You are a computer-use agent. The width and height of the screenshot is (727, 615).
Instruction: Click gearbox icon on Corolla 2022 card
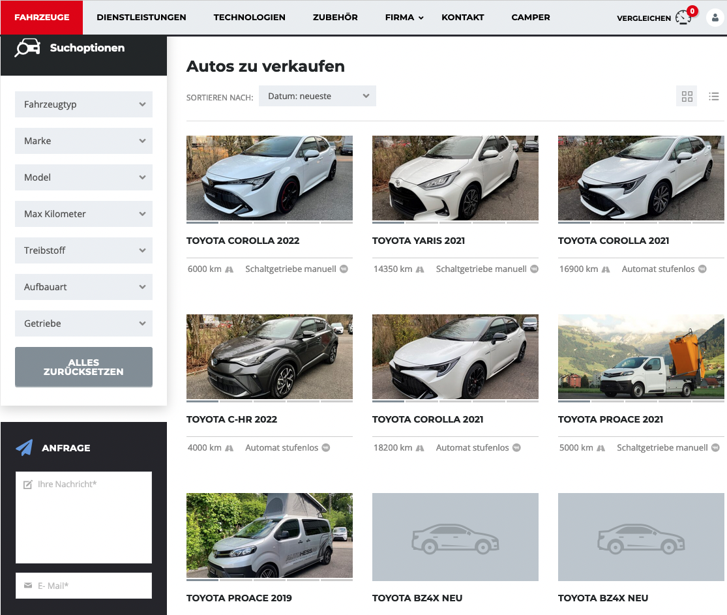[x=344, y=269]
